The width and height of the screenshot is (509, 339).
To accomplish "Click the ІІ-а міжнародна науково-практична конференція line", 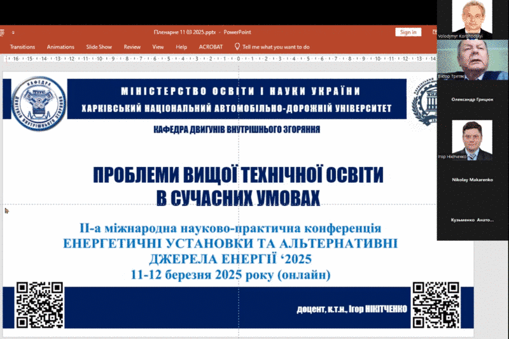I will pyautogui.click(x=230, y=228).
